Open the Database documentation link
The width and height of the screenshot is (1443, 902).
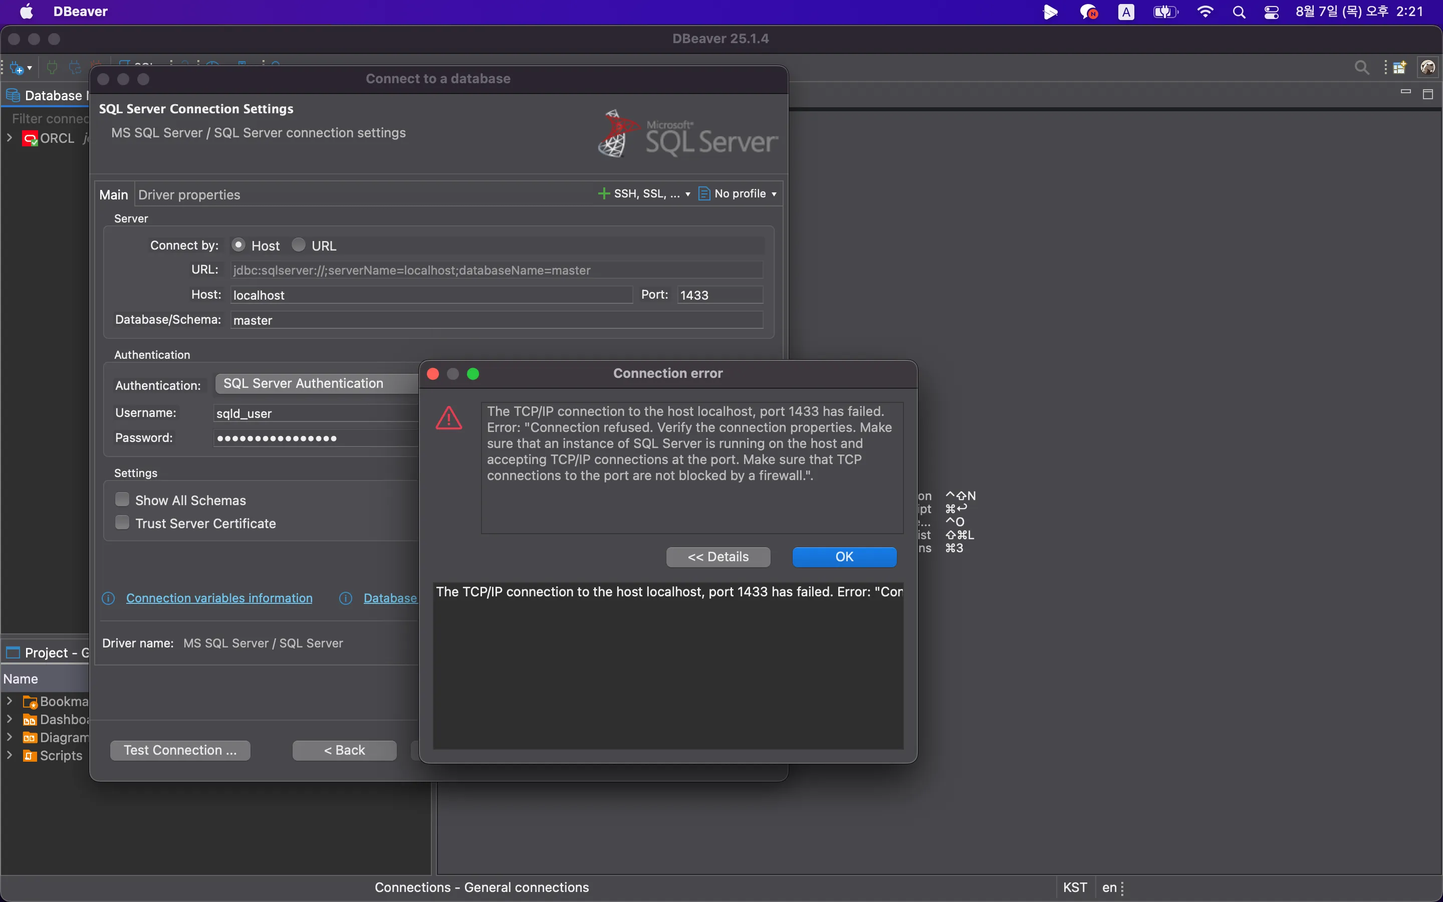(x=391, y=598)
